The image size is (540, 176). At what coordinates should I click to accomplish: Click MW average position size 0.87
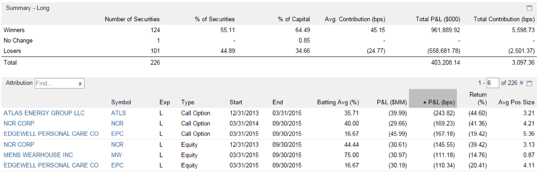coord(529,155)
